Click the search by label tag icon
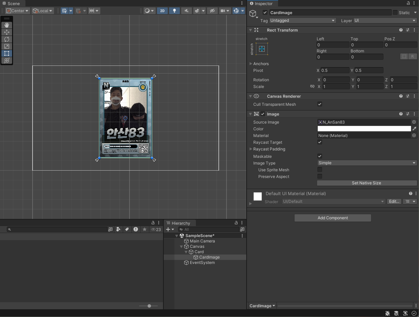Screen dimensions: 419x317 coord(127,229)
